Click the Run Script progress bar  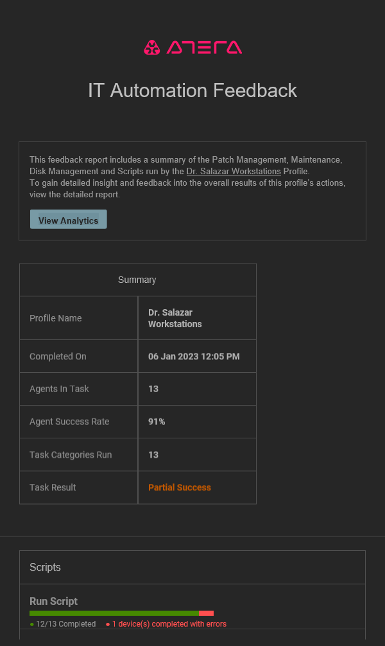122,613
